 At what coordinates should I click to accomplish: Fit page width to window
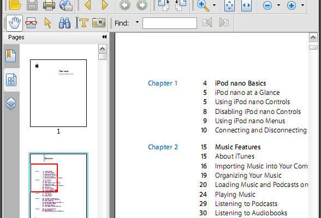click(x=246, y=5)
